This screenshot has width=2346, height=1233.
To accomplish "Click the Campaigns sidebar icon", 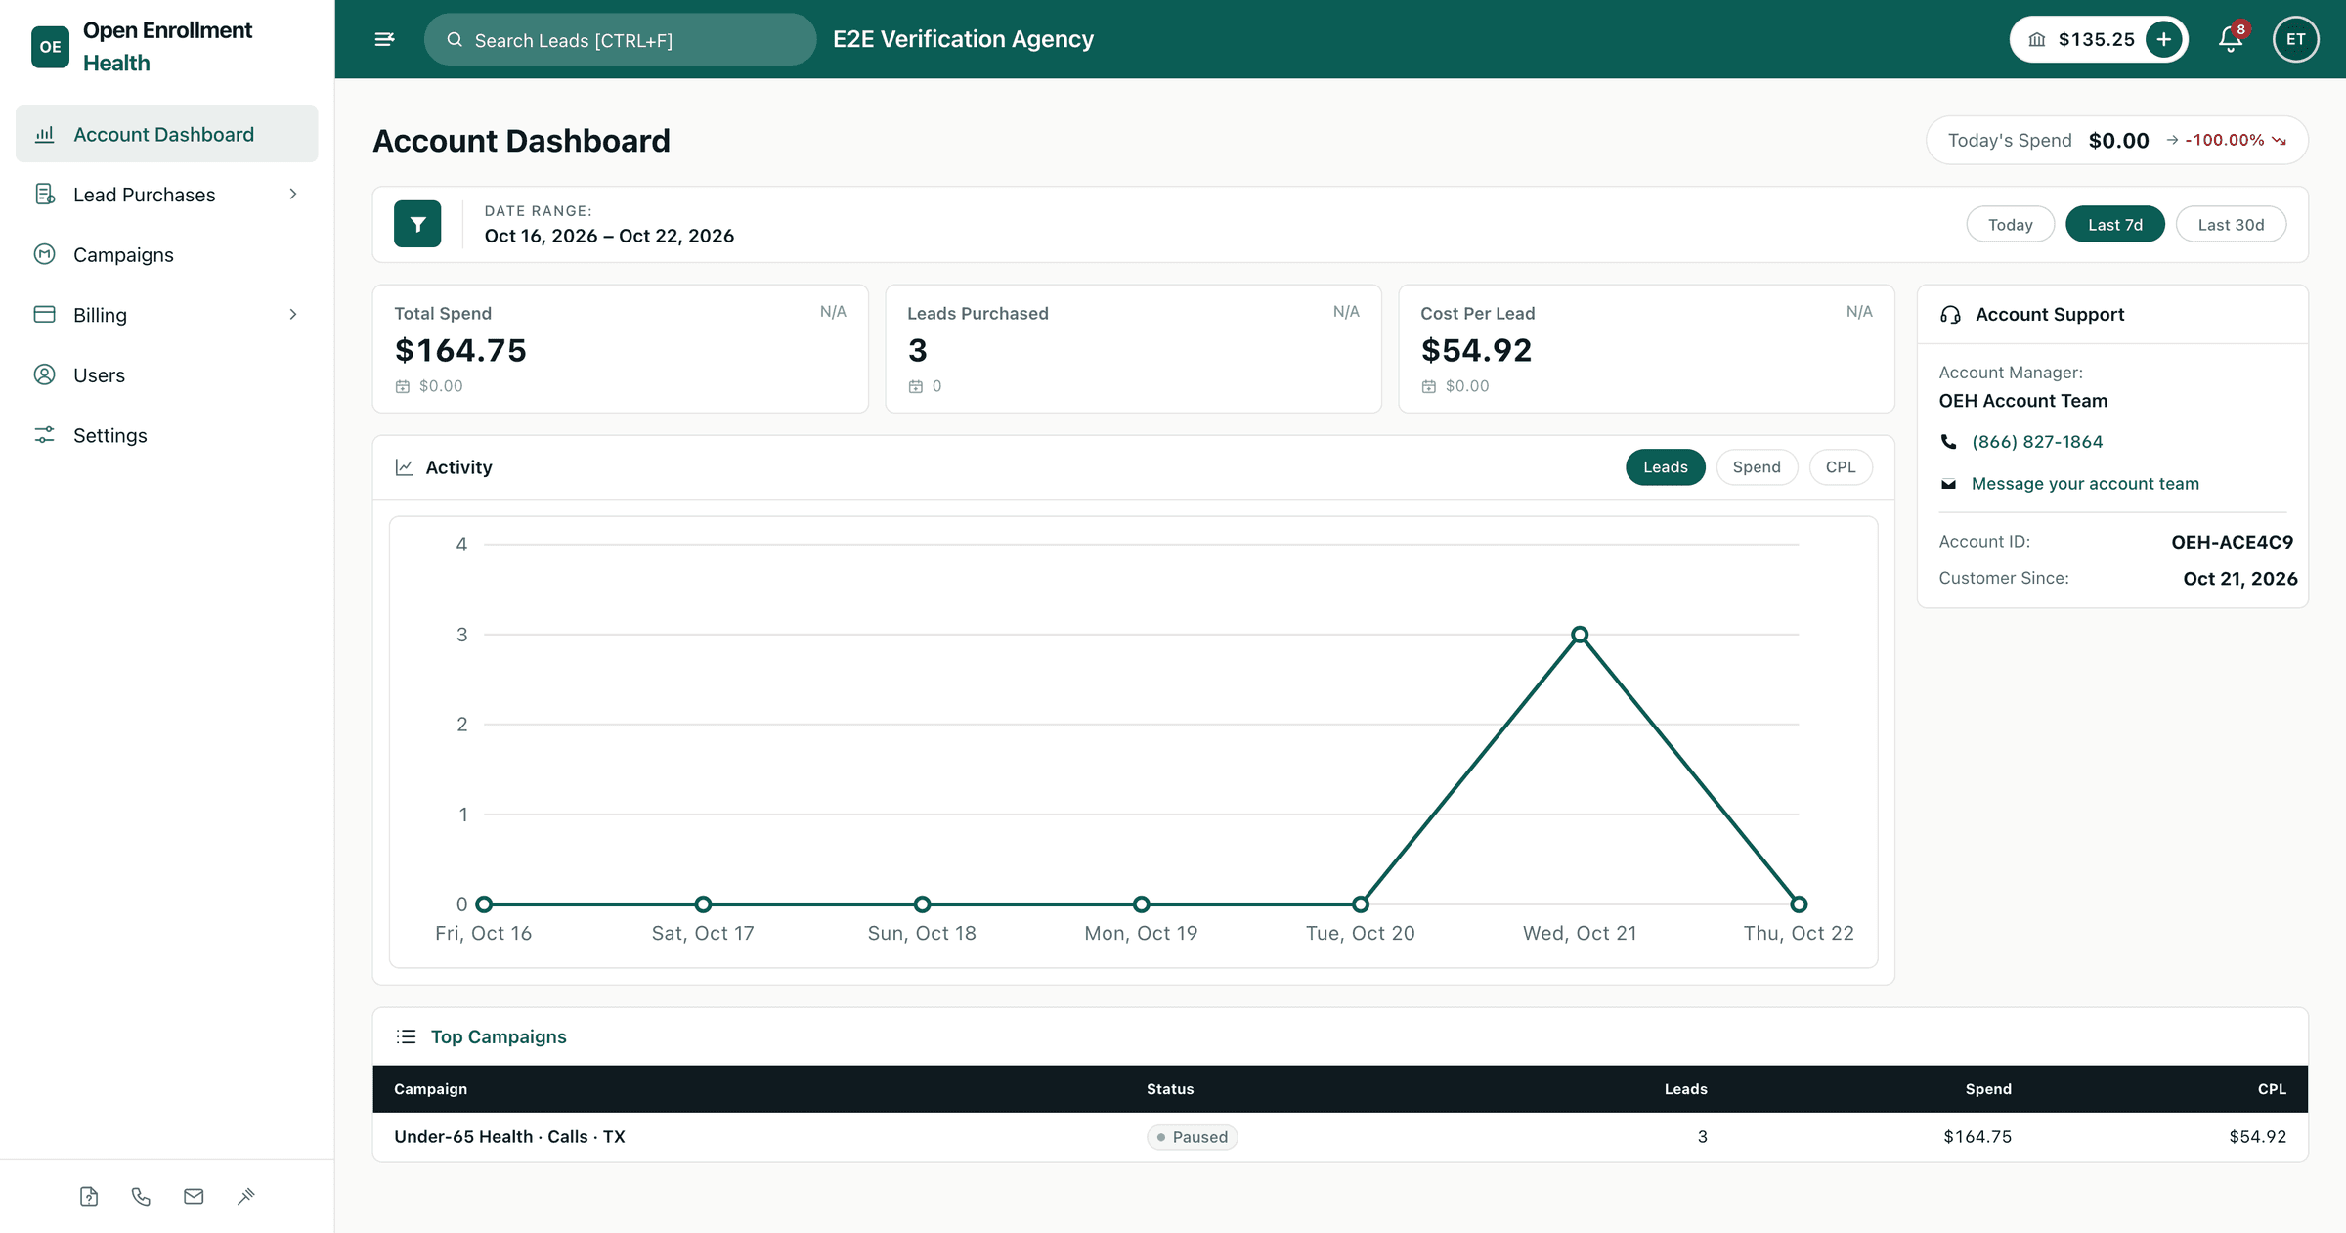I will coord(45,254).
